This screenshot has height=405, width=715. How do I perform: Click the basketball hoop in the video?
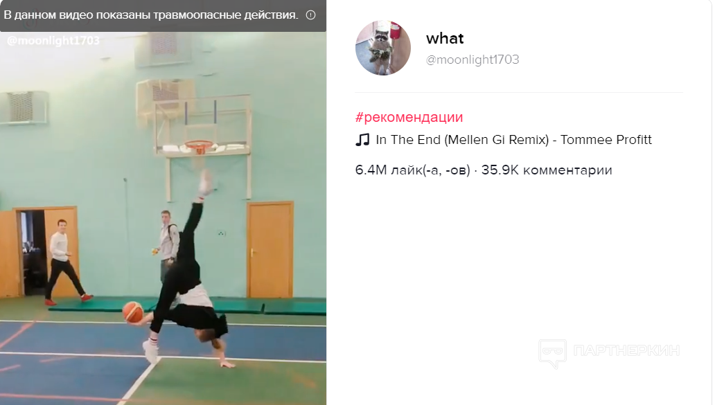(198, 147)
